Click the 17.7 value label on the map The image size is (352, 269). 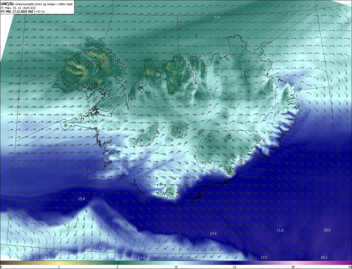(x=264, y=258)
